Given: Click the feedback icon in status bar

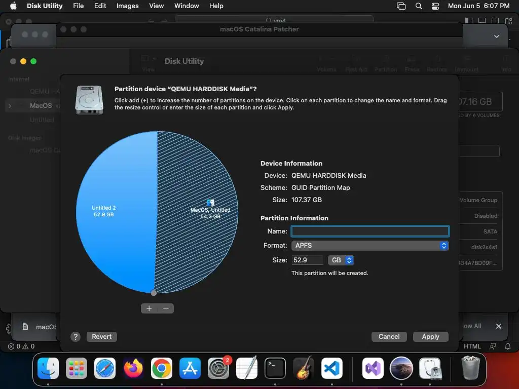Looking at the screenshot, I should pos(493,346).
